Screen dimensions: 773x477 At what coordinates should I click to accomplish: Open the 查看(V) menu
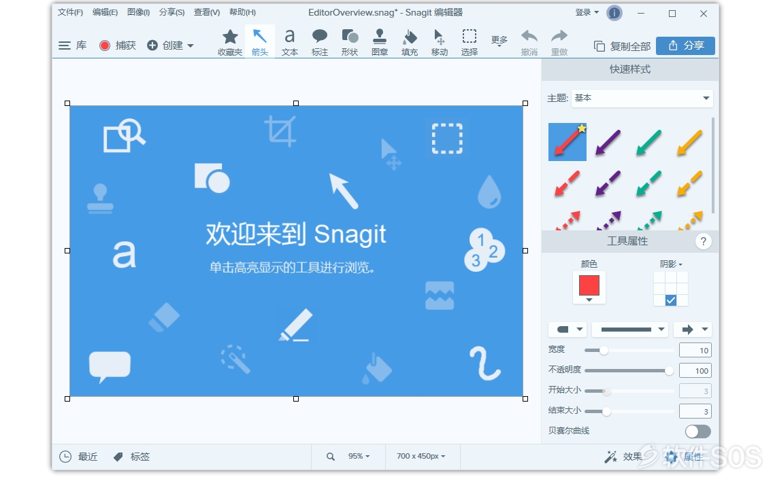coord(207,12)
